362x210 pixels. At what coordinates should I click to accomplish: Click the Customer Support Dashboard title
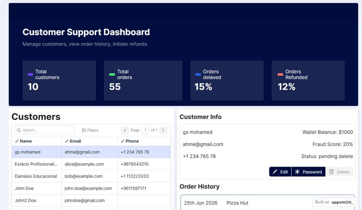point(86,32)
